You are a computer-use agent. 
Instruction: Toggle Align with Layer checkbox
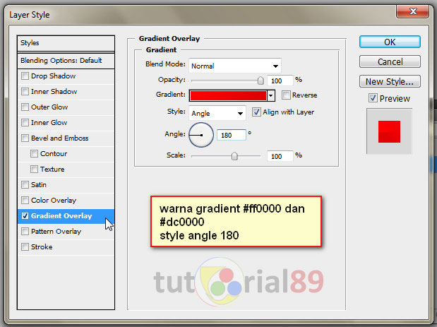(256, 112)
